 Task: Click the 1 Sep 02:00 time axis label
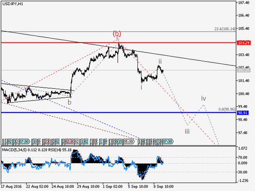point(113,186)
